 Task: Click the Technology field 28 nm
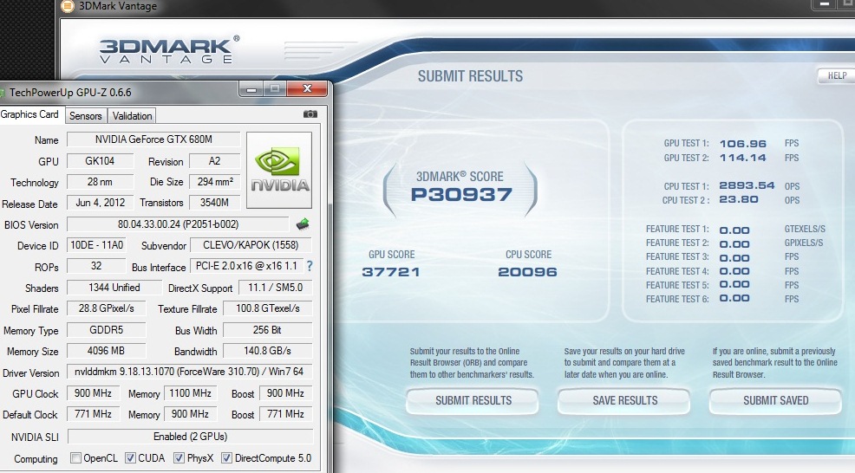point(100,182)
